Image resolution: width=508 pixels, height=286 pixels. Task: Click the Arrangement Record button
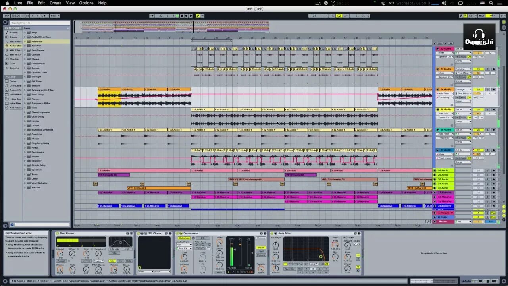pyautogui.click(x=186, y=15)
